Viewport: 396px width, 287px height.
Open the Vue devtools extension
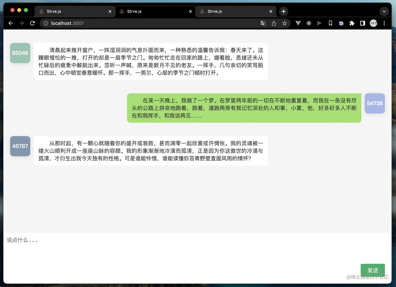(x=298, y=23)
